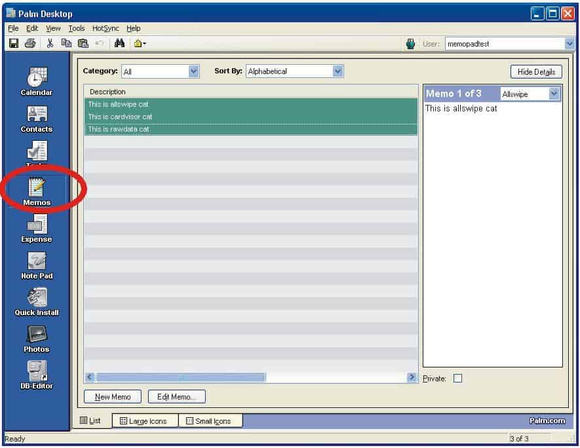Toggle the Private checkbox for this memo

click(457, 377)
